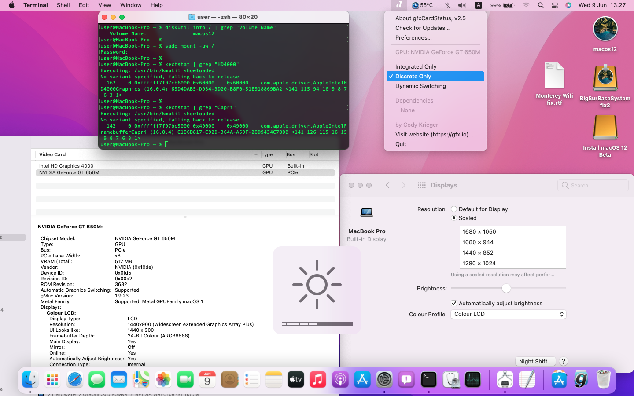634x396 pixels.
Task: Open the Colour Profile dropdown
Action: pyautogui.click(x=508, y=314)
